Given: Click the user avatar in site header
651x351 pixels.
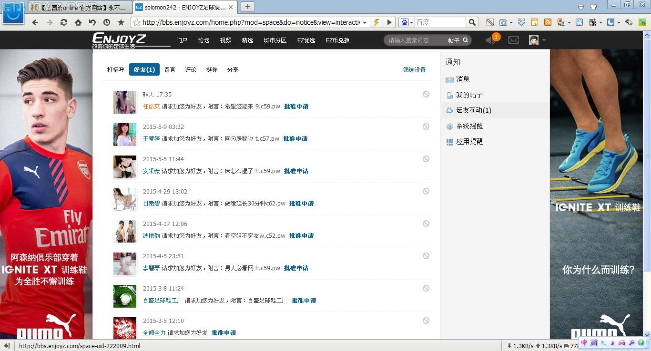Looking at the screenshot, I should click(534, 40).
